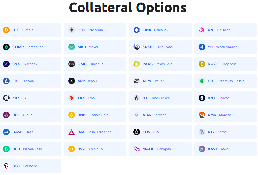Open the COMP Compound option
This screenshot has height=175, width=258.
tap(31, 47)
